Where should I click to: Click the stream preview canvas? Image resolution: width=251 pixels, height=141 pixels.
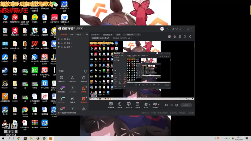142,70
